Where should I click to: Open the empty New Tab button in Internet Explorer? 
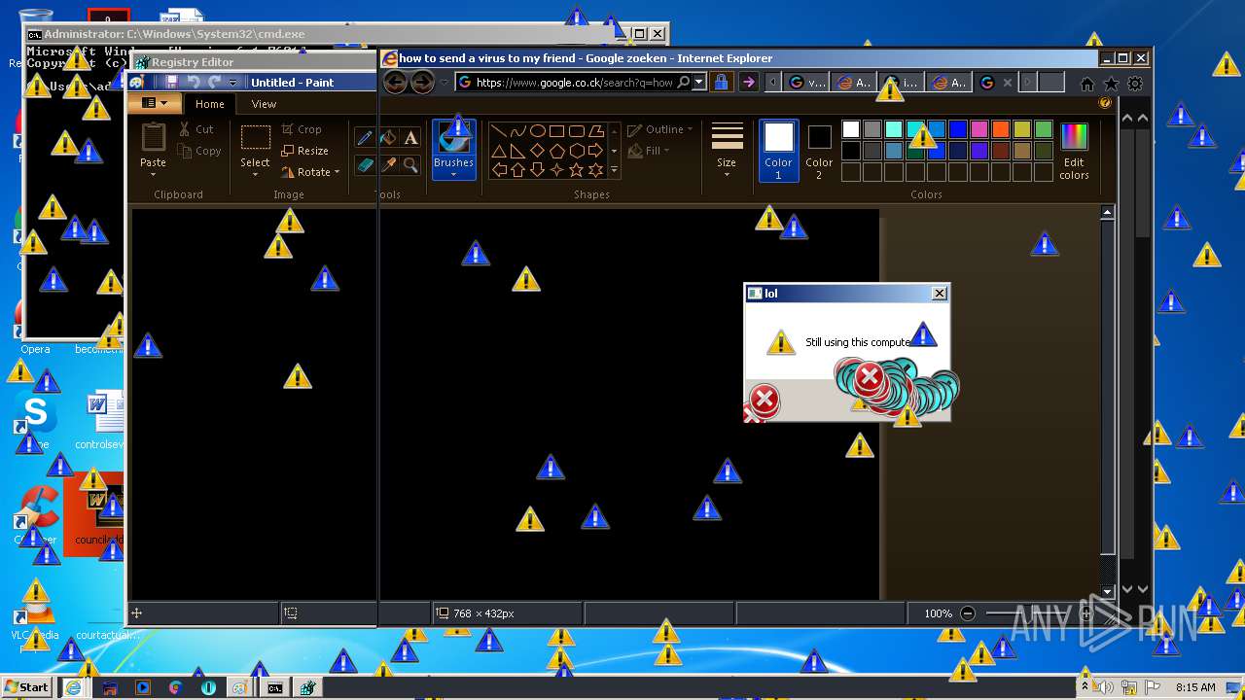point(1051,83)
